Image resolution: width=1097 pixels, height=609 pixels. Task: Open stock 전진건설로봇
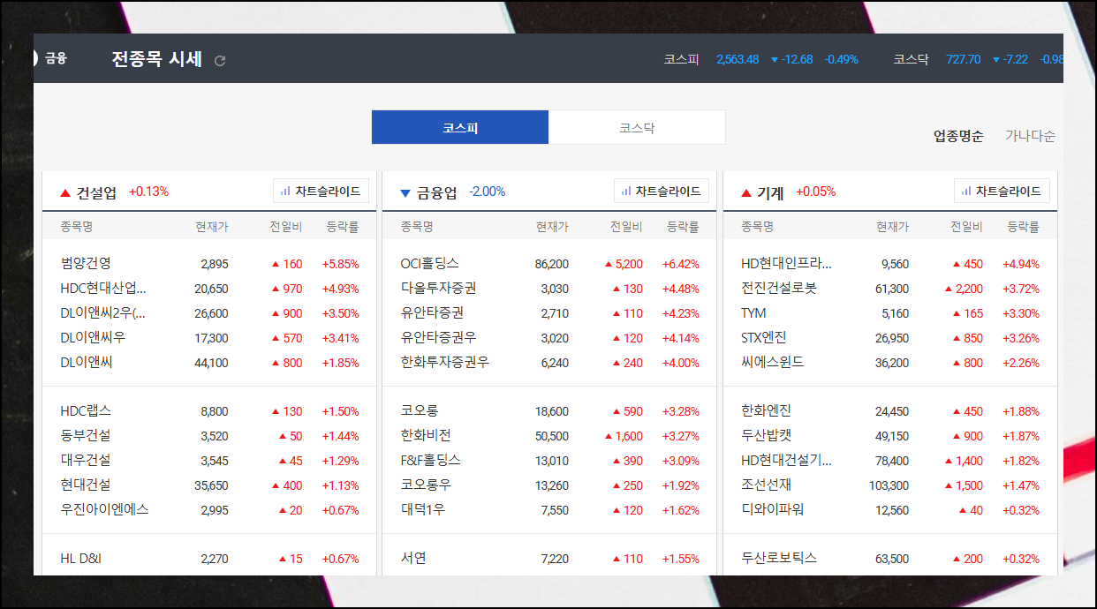click(779, 289)
